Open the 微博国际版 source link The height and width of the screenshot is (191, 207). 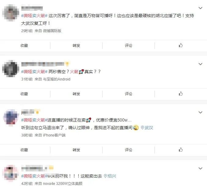pos(52,31)
